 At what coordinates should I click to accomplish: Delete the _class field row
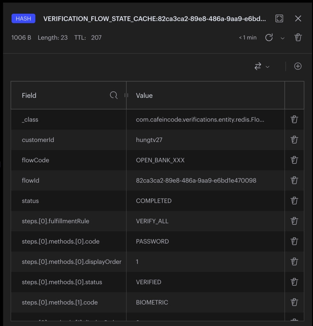click(294, 120)
